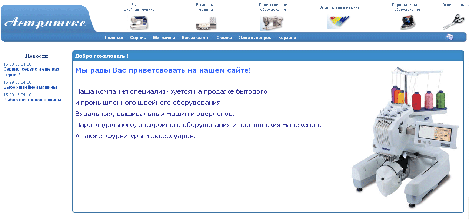Read the Выбор швейной машины news article
The height and width of the screenshot is (221, 469).
click(30, 87)
